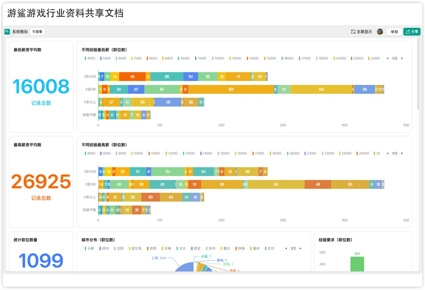
Task: Click the green 464 bar in 经验要求 chart
Action: coord(357,264)
